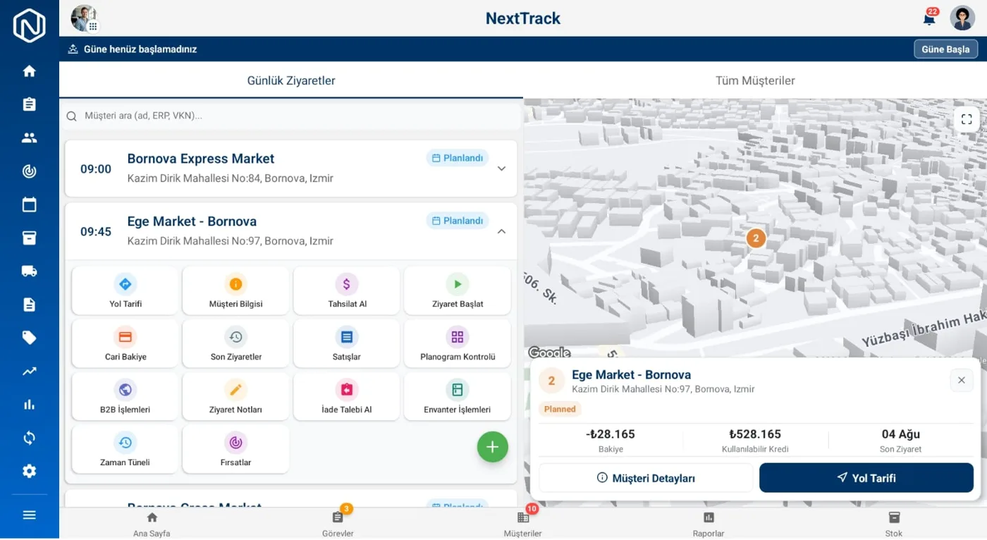Collapse the Ege Market - Bornova visit card
Screen dimensions: 987x540
point(502,231)
